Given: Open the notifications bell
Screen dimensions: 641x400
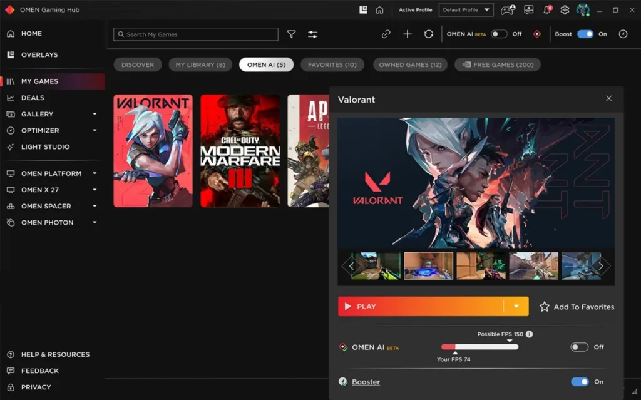Looking at the screenshot, I should (x=547, y=10).
